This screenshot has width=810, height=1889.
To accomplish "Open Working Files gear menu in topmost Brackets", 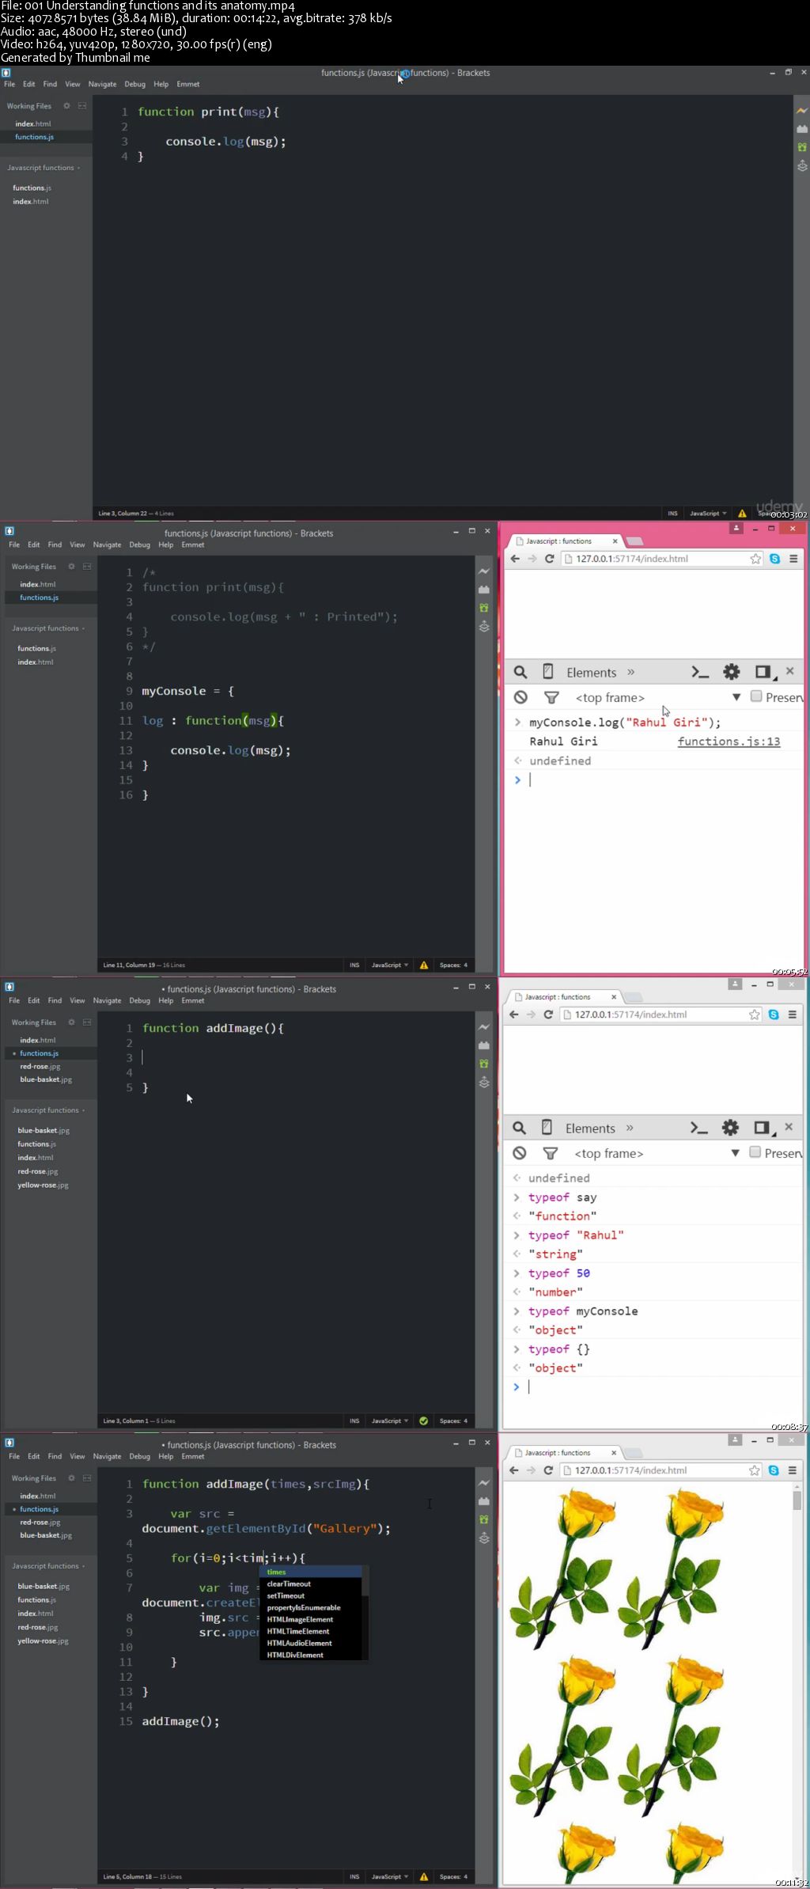I will tap(66, 106).
